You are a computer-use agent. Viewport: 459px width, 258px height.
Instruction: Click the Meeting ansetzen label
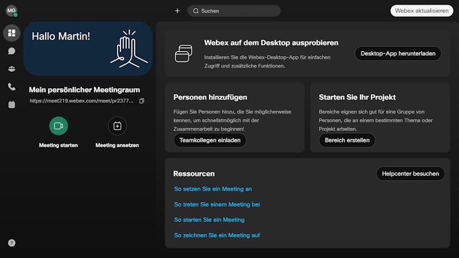coord(117,145)
